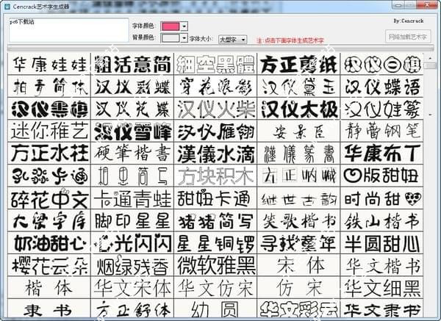Choose the 碎花中文 font
This screenshot has width=441, height=321.
[x=49, y=198]
